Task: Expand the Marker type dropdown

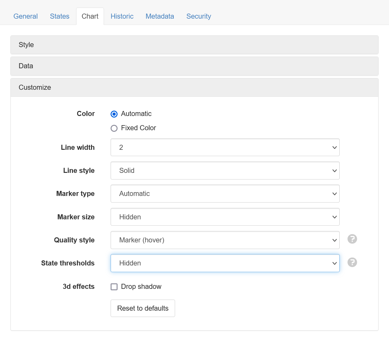Action: click(x=225, y=194)
